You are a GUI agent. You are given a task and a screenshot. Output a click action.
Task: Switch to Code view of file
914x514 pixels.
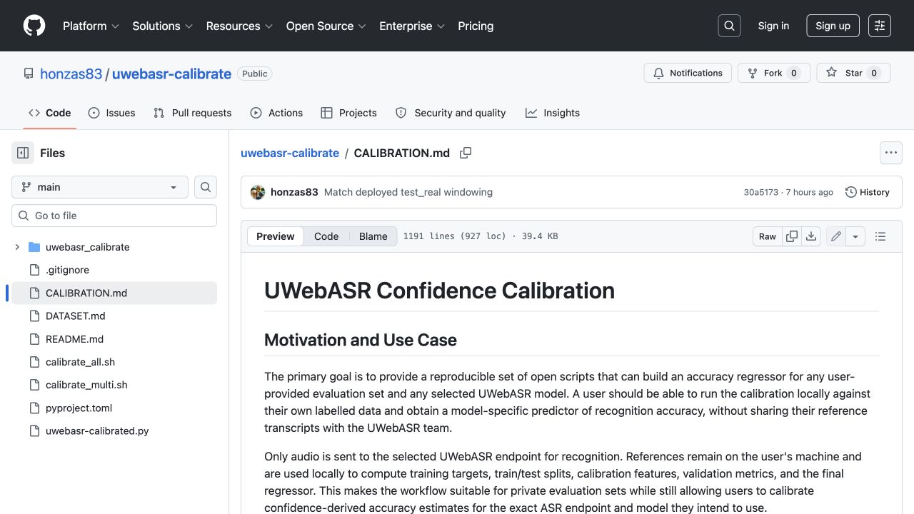(326, 236)
